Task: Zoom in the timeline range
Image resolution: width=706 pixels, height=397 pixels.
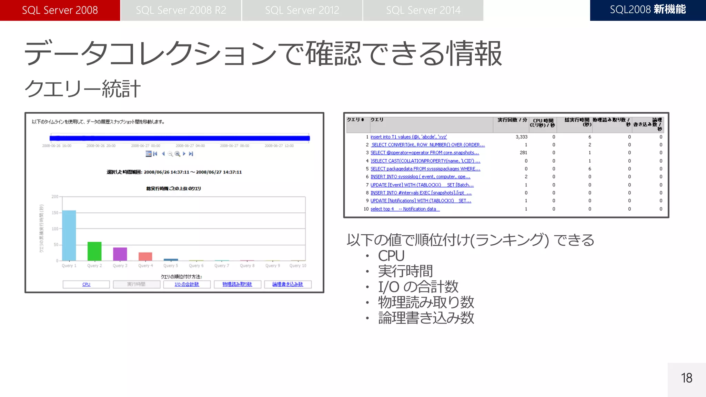Action: (x=177, y=154)
